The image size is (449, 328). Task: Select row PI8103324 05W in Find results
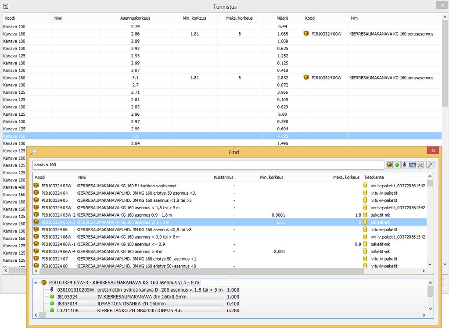(x=230, y=207)
